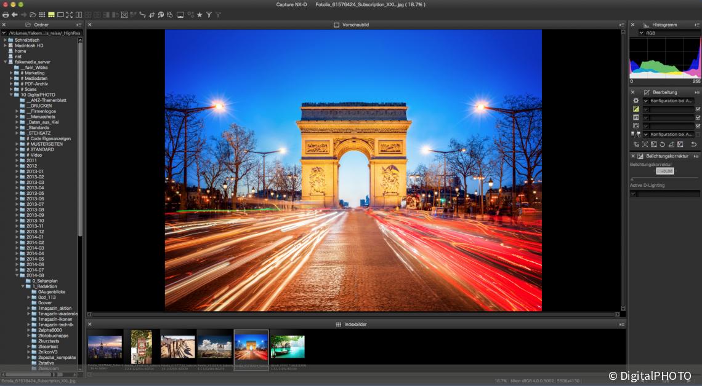Click the Vorschaubild panel tab
Image resolution: width=702 pixels, height=386 pixels.
[x=355, y=25]
